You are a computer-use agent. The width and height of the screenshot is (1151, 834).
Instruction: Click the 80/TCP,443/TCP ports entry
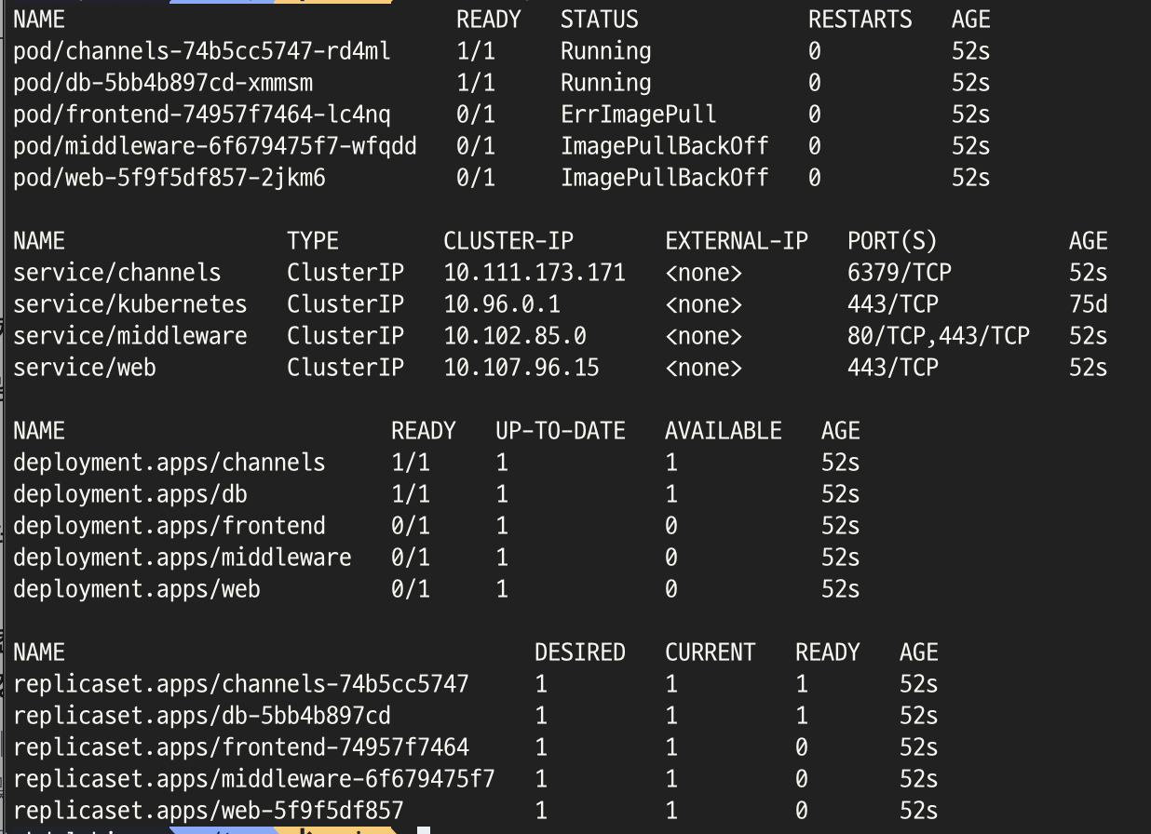point(939,336)
